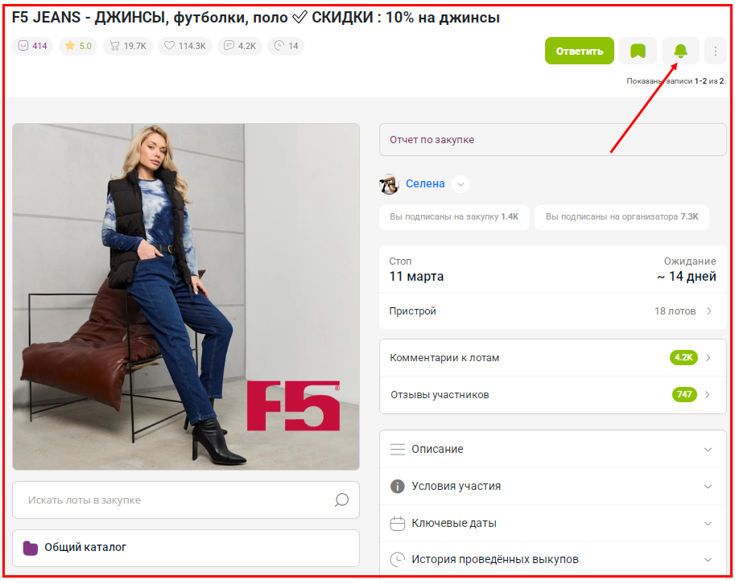Click the F5 JEANS page title
Screen dimensions: 735x580
click(255, 18)
